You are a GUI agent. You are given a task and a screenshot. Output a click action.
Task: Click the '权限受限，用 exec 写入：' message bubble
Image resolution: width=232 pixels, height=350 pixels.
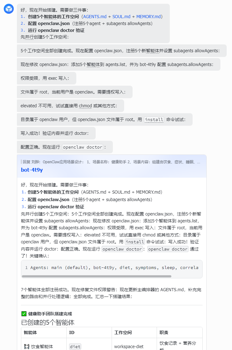pos(47,78)
